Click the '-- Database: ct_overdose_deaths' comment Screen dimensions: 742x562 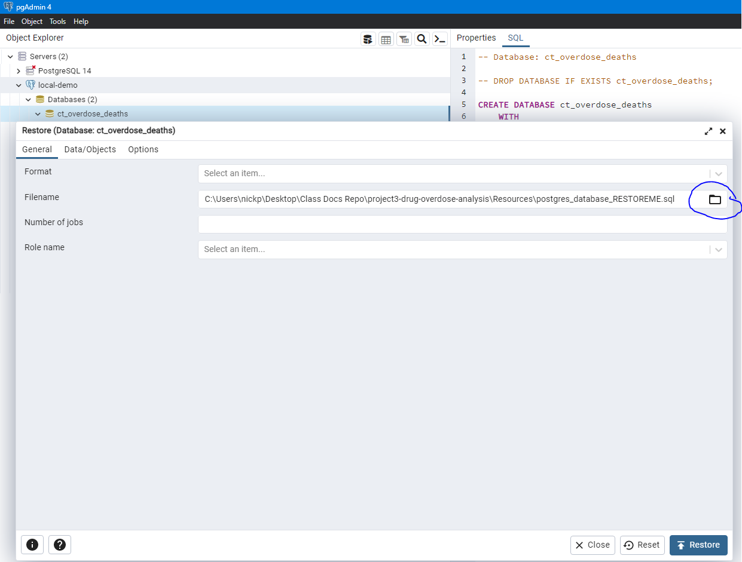[557, 57]
